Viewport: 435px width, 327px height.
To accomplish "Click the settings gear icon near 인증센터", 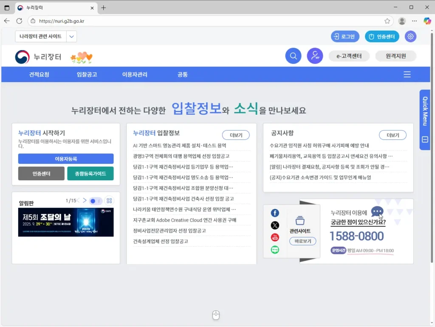I will click(x=410, y=37).
